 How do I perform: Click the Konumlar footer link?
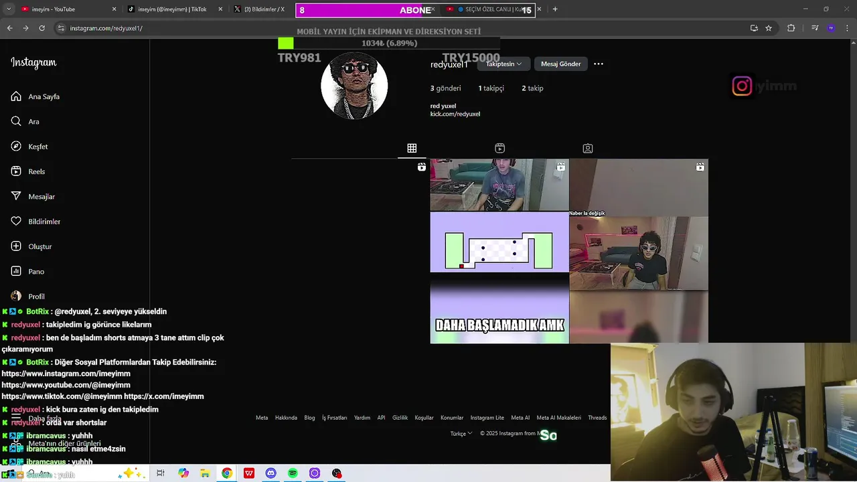pyautogui.click(x=452, y=418)
